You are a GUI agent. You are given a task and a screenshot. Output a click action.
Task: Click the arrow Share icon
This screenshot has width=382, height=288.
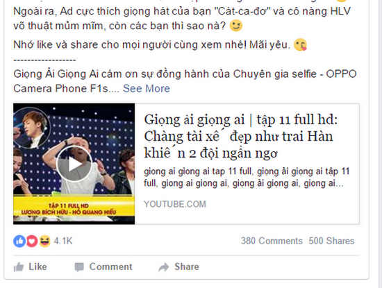pyautogui.click(x=164, y=267)
